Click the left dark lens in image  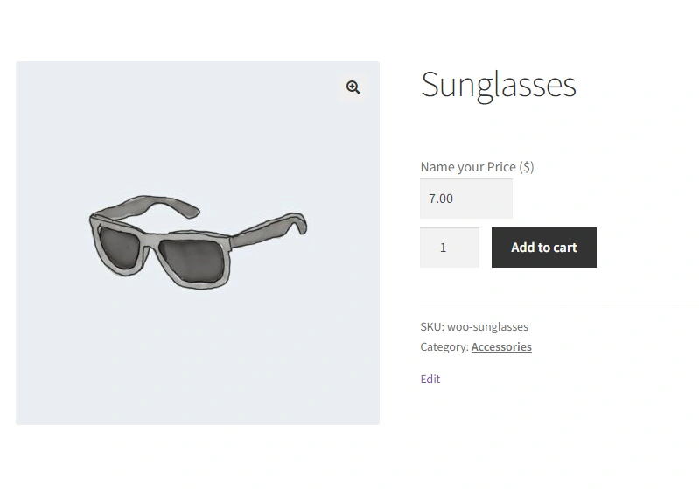pos(119,248)
